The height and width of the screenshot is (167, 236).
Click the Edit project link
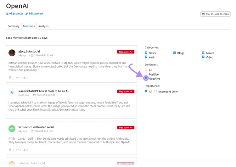tap(35, 14)
